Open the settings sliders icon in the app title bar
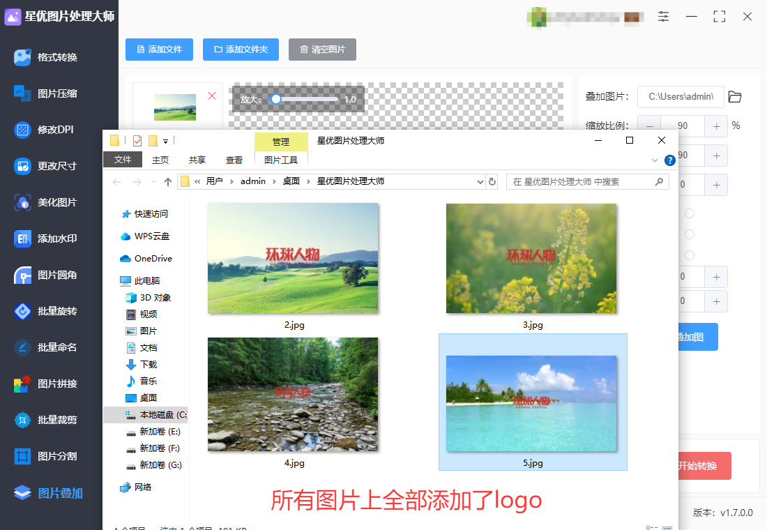 pos(663,16)
